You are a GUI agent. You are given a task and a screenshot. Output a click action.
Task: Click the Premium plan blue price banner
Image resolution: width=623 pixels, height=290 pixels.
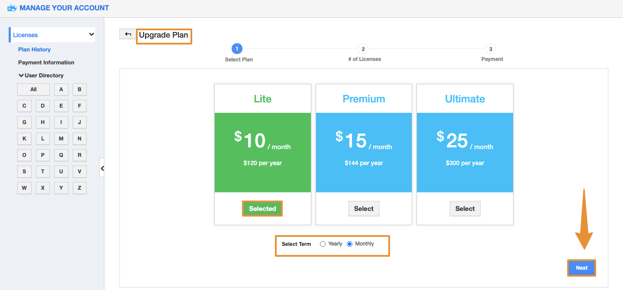363,153
